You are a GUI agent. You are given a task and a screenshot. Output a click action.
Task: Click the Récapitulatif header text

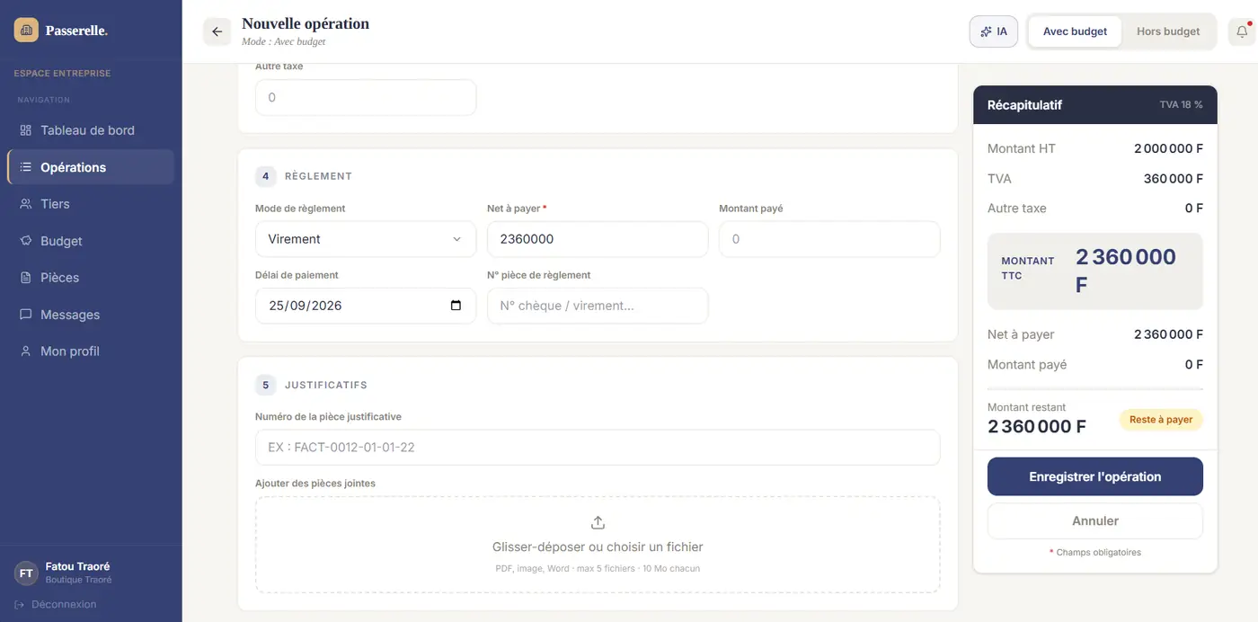pyautogui.click(x=1024, y=105)
